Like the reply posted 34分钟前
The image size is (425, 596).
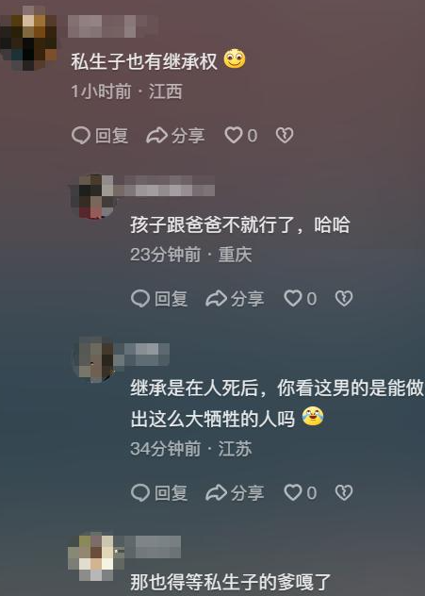point(300,493)
